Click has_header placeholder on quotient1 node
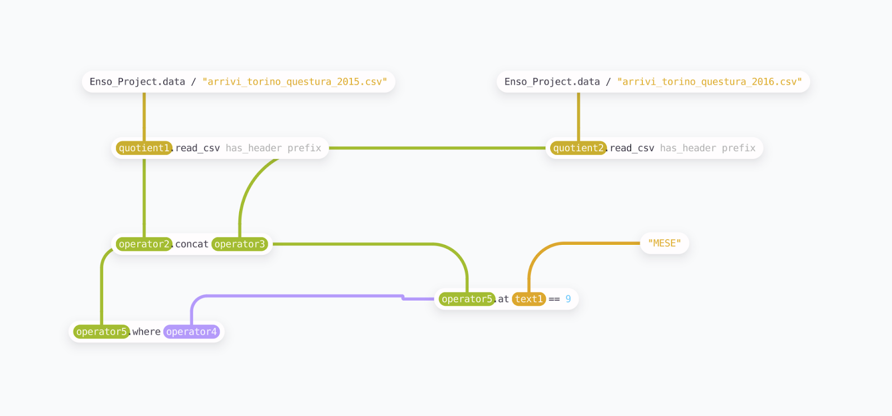The height and width of the screenshot is (416, 892). 254,148
